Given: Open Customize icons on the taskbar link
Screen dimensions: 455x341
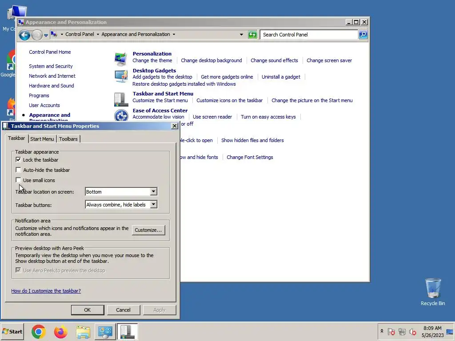Looking at the screenshot, I should pyautogui.click(x=230, y=100).
